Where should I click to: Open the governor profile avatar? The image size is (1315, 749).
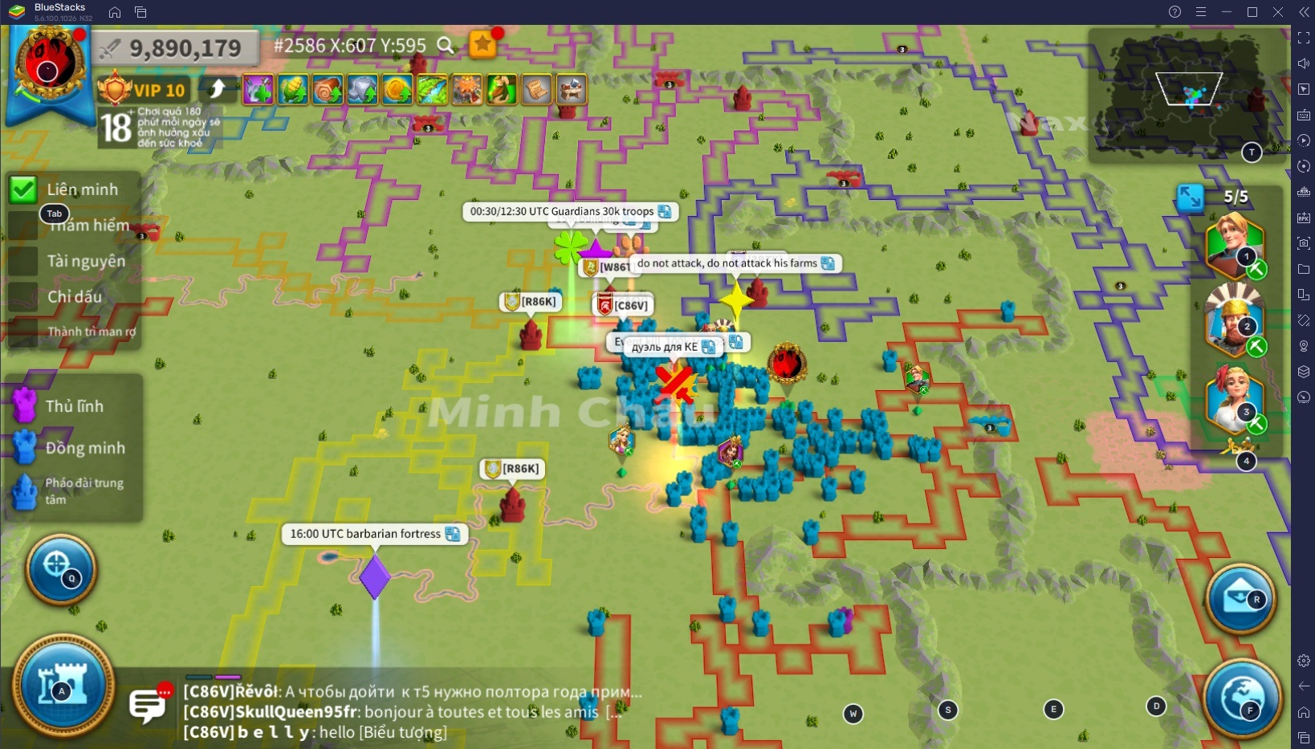pyautogui.click(x=50, y=66)
